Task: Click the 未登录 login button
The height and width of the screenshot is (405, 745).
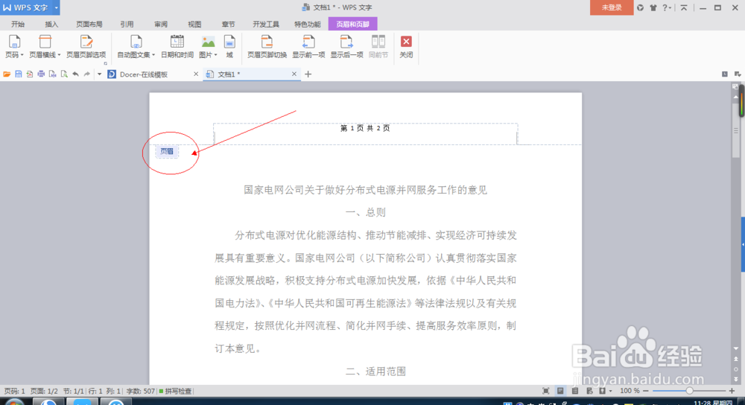Action: (x=612, y=7)
